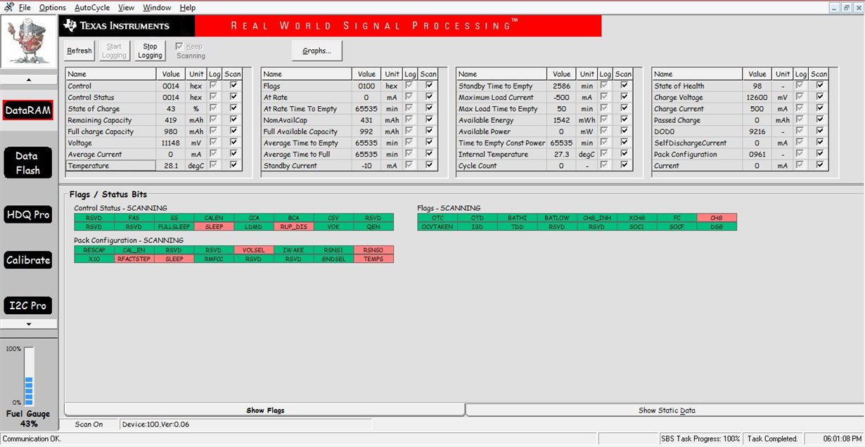Select the DOD0 value 9216
This screenshot has height=447, width=865.
click(x=758, y=131)
